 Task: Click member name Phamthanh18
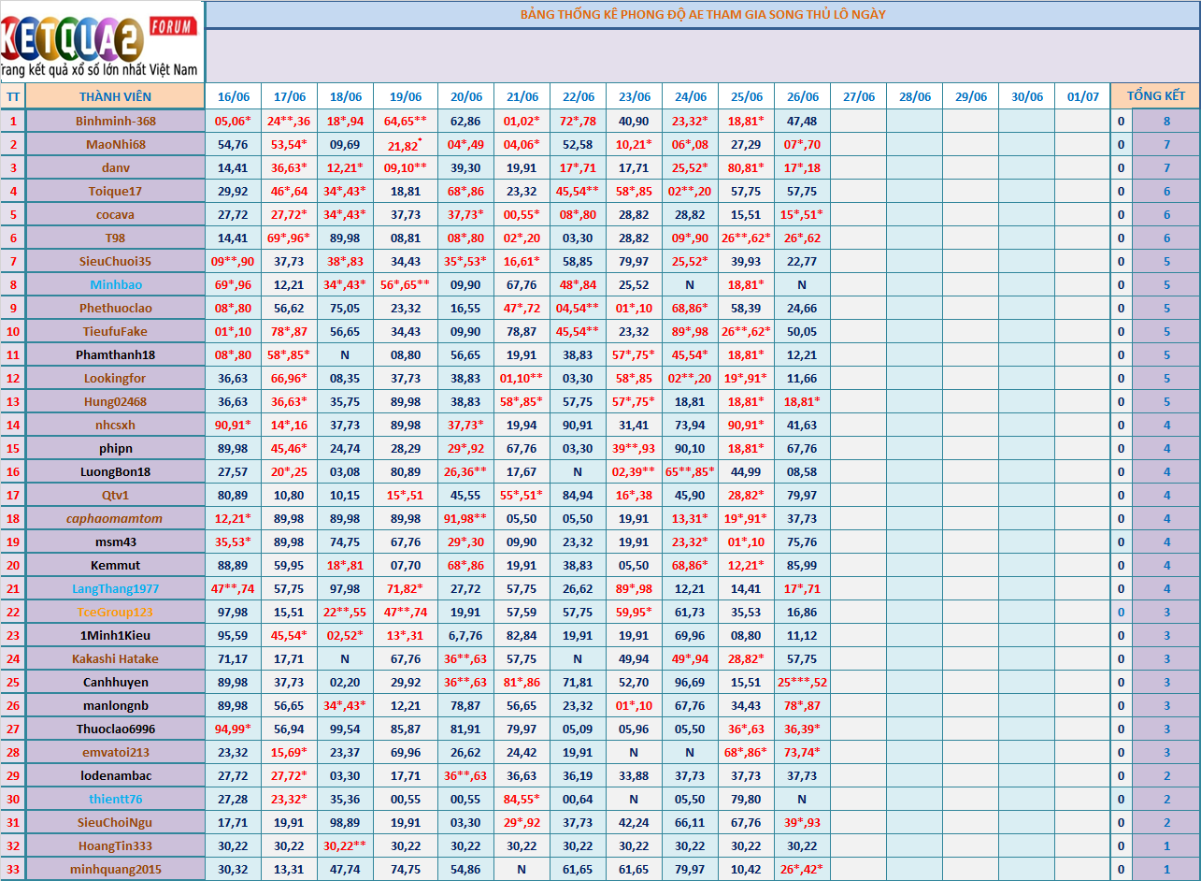115,354
